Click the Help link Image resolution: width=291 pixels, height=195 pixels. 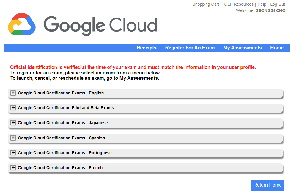(262, 4)
